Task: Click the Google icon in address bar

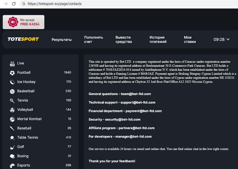Action: tap(24, 4)
